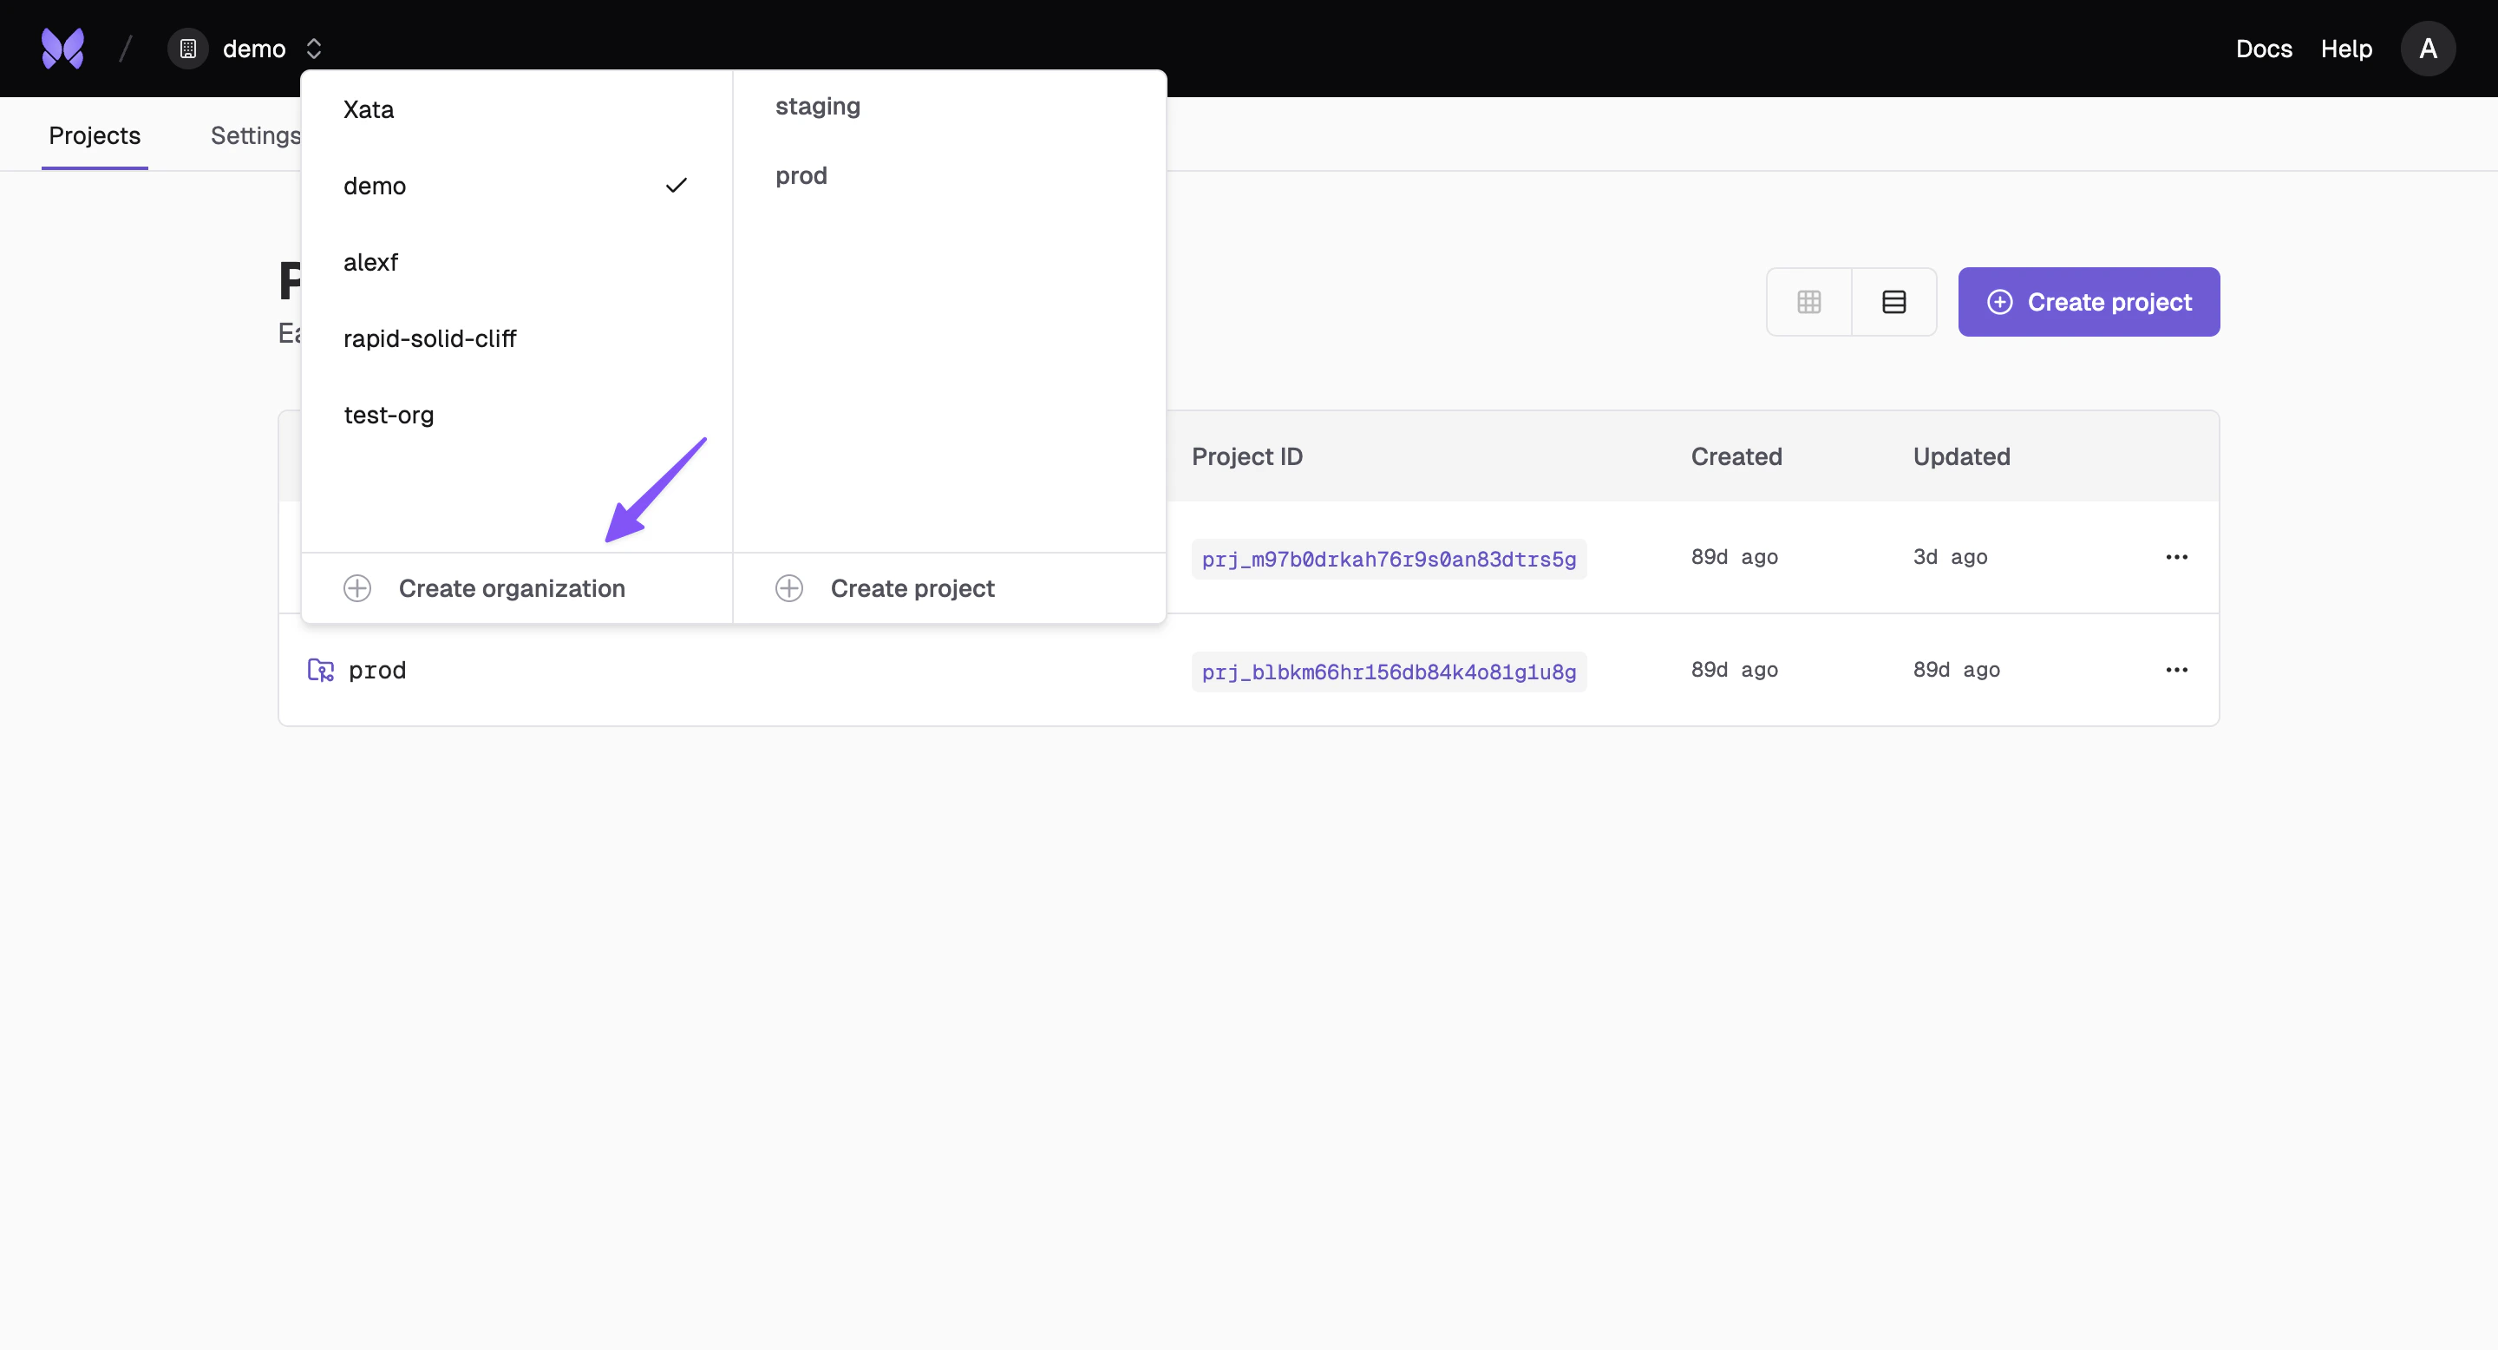Switch to the Xata organization
Screen dimensions: 2498x1350
point(369,108)
